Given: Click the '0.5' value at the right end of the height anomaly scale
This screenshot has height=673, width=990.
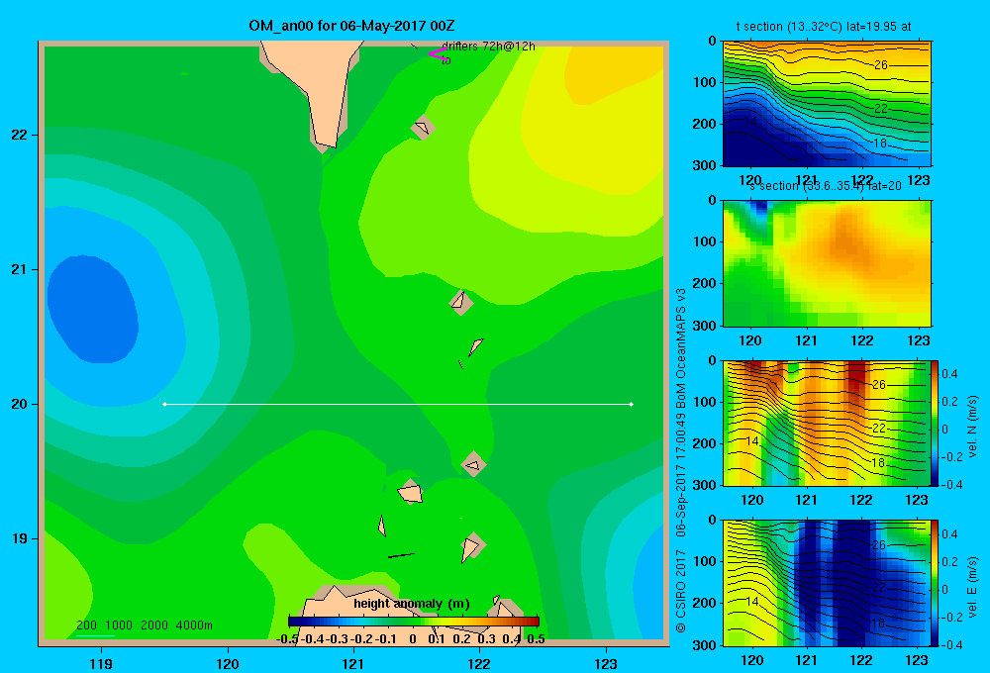Looking at the screenshot, I should coord(536,639).
